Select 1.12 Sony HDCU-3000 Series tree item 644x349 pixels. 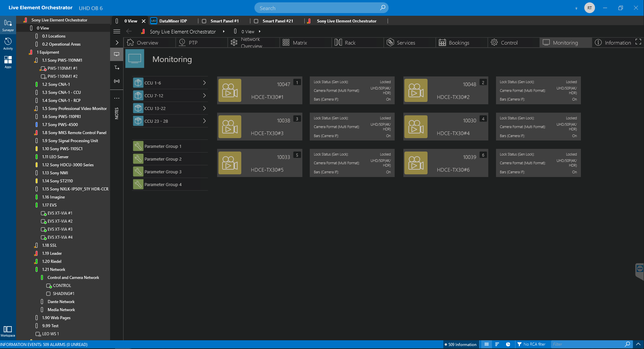tap(68, 165)
